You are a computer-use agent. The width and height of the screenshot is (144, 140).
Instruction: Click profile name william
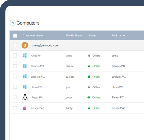point(70,77)
